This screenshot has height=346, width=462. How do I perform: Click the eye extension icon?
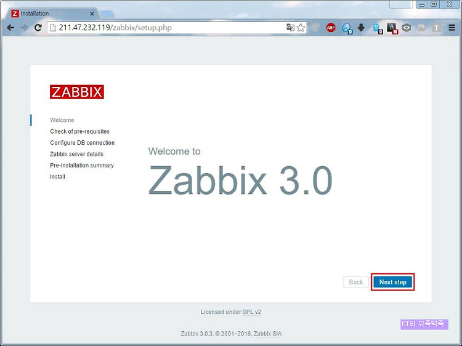(x=407, y=28)
